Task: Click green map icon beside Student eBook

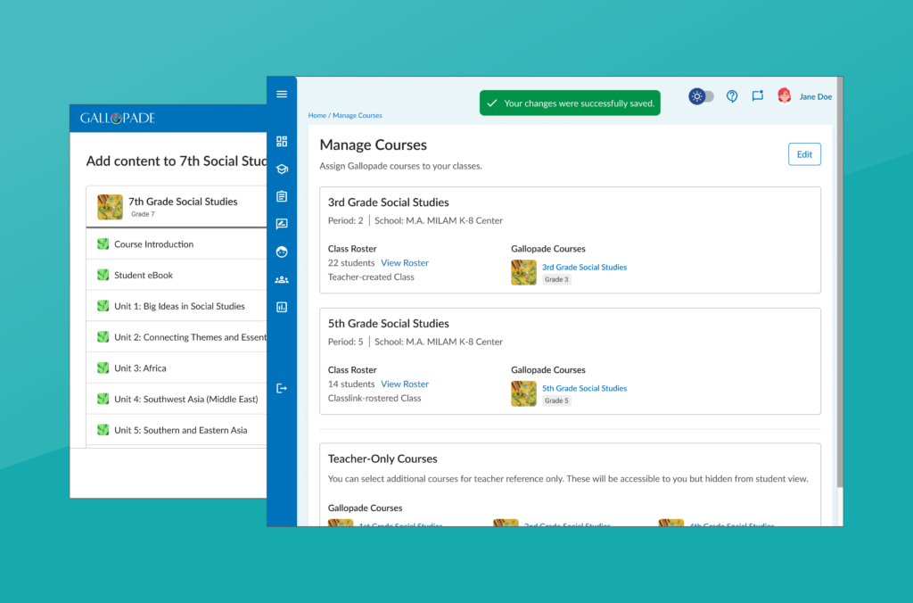Action: click(103, 275)
